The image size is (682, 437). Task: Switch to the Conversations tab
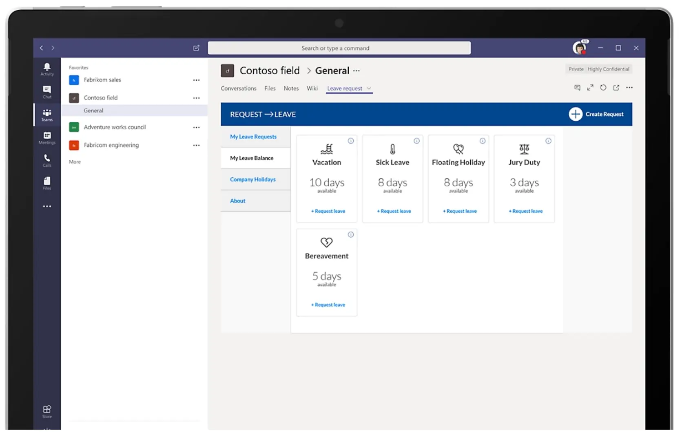point(239,88)
